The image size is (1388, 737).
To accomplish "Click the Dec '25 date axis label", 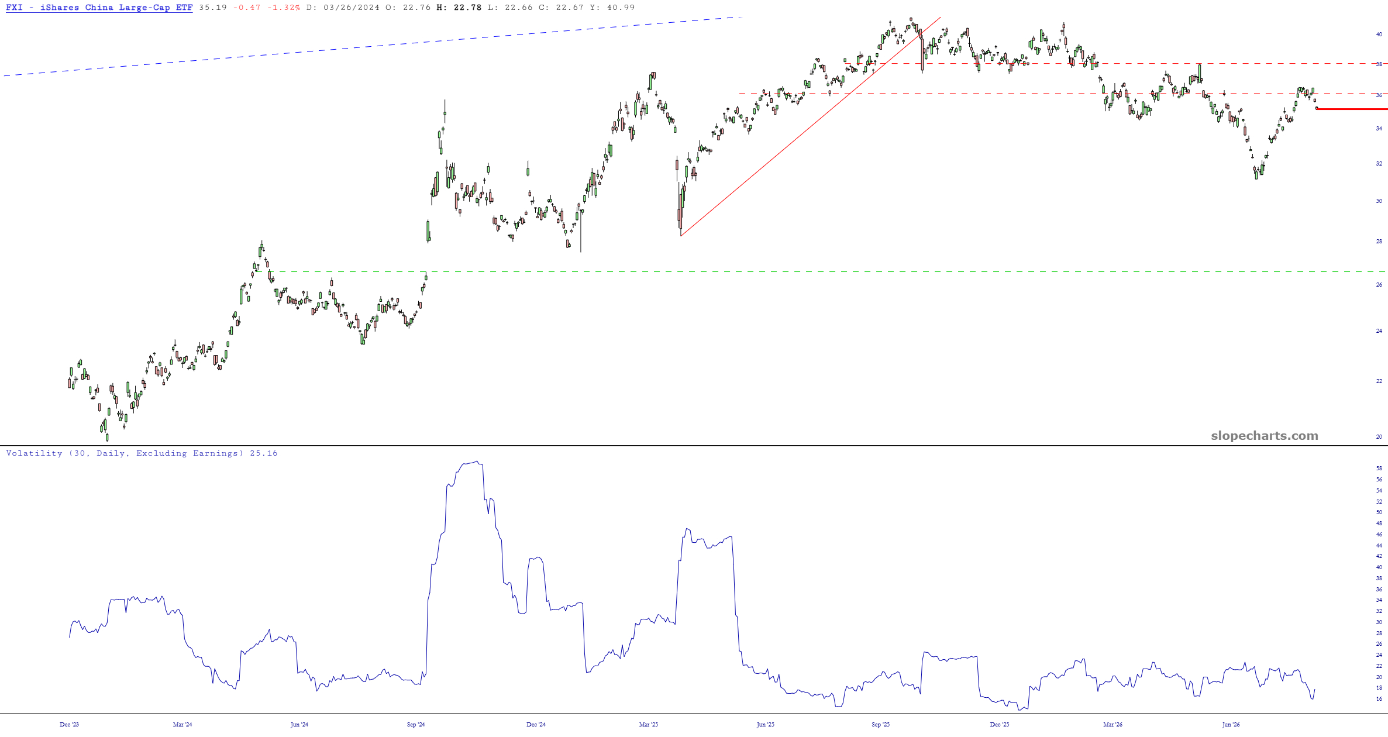I will 1000,725.
